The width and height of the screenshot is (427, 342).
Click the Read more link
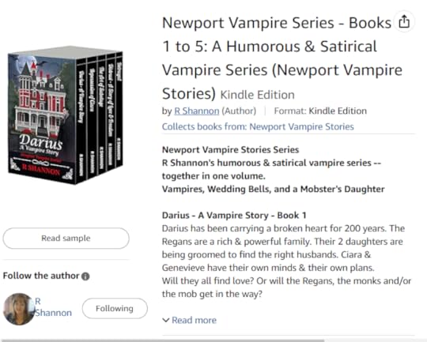coord(194,320)
